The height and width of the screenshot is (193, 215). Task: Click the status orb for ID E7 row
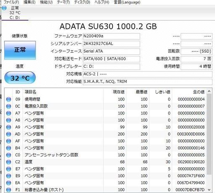[8, 169]
